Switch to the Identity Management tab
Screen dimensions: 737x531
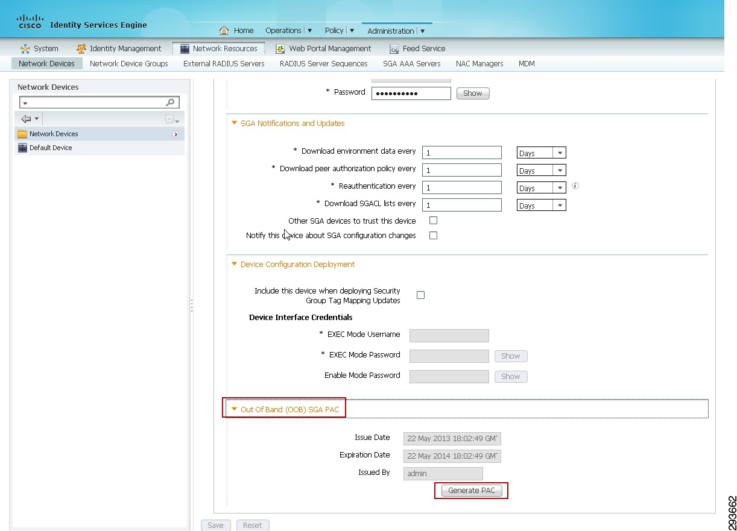tap(119, 49)
